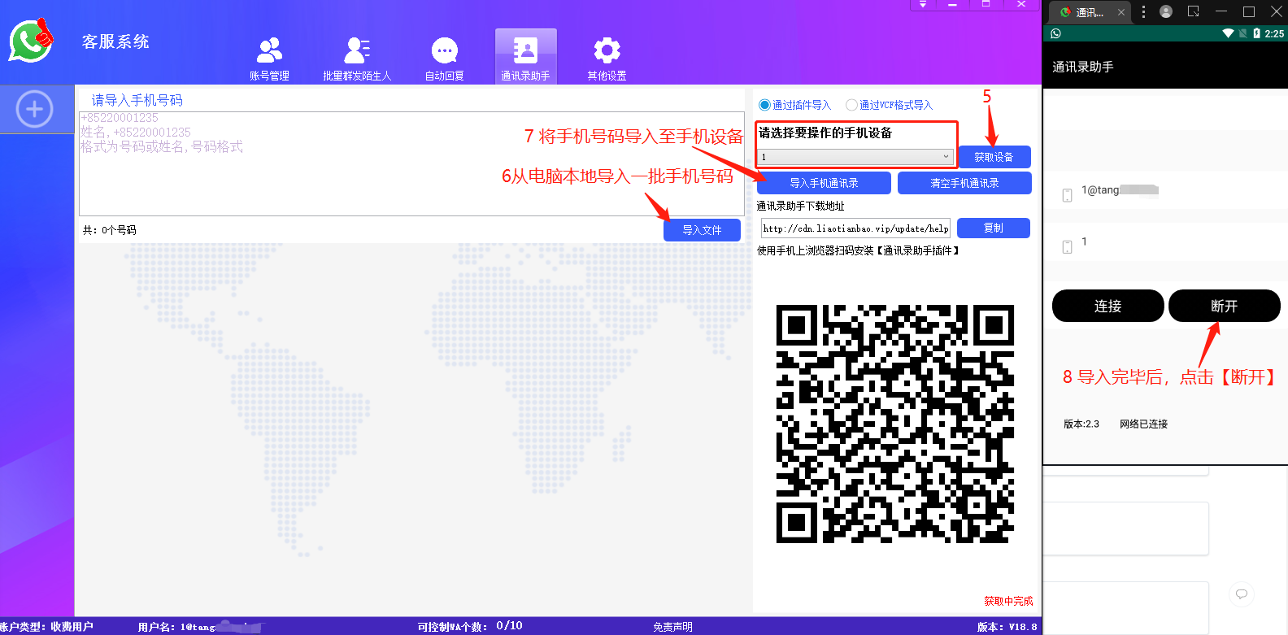The width and height of the screenshot is (1288, 635).
Task: Click the chat bubble icon at bottom right
Action: 1242,594
